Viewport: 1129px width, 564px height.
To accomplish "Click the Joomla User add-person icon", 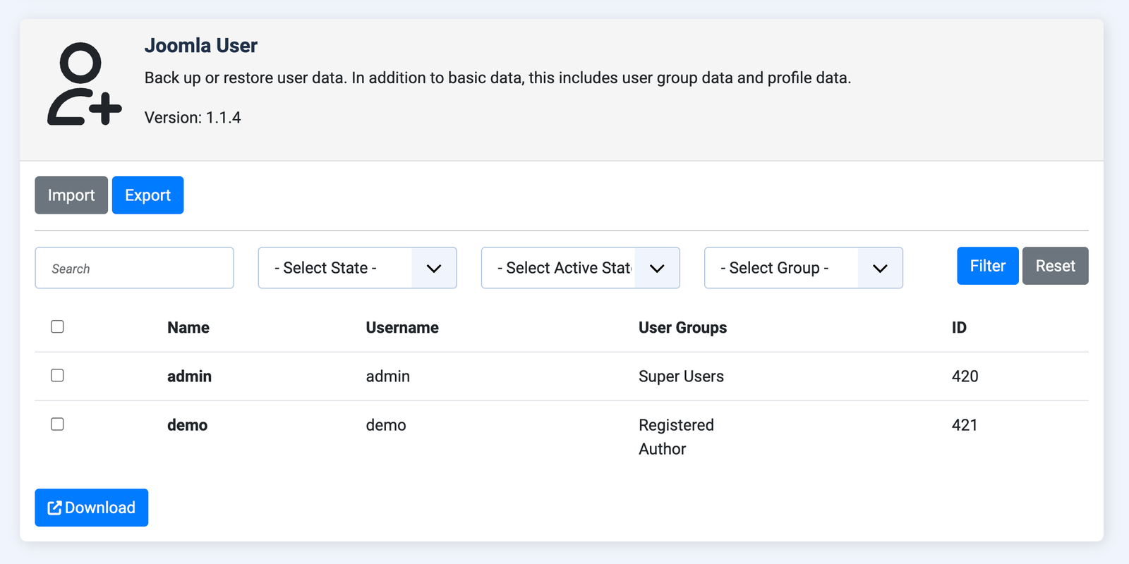I will [x=85, y=84].
